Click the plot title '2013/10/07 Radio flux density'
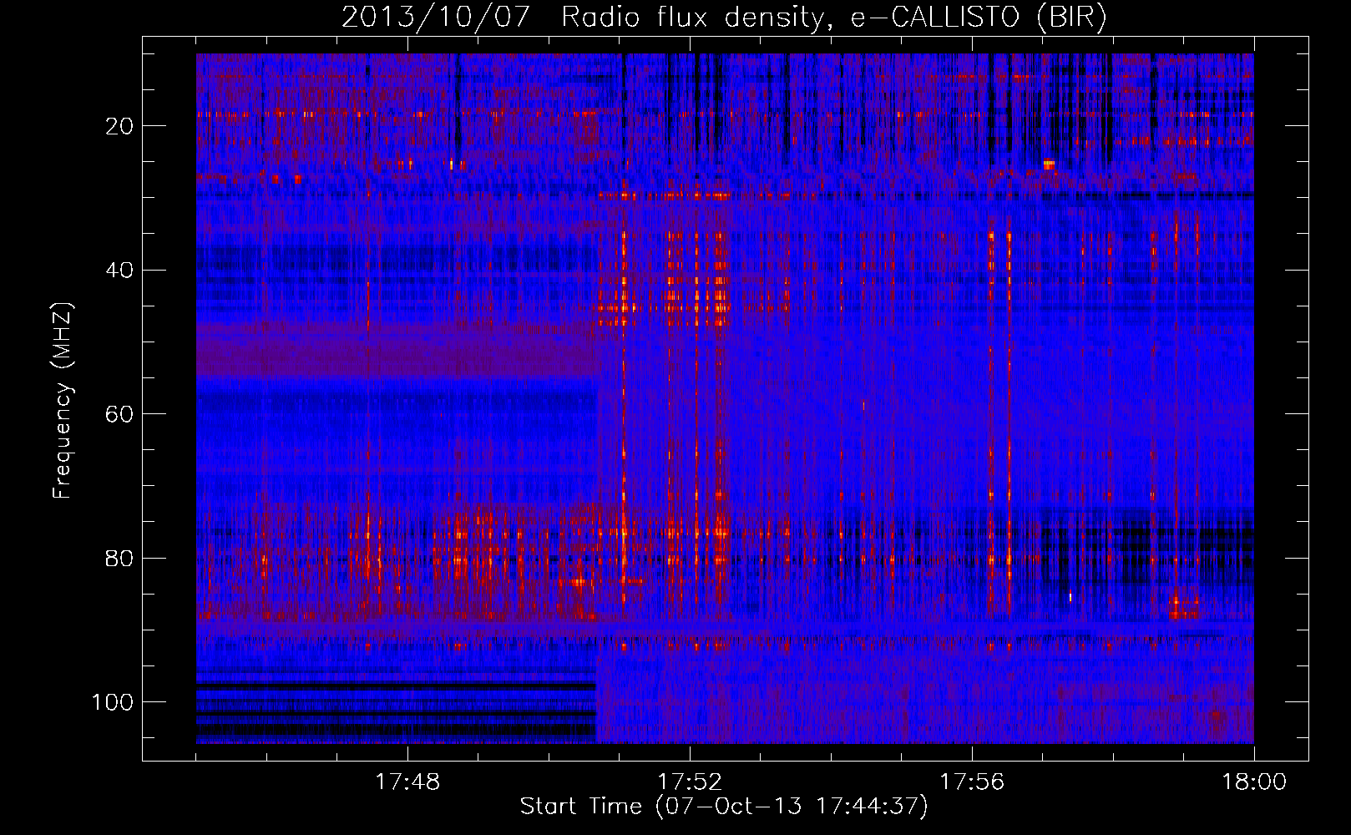 724,17
